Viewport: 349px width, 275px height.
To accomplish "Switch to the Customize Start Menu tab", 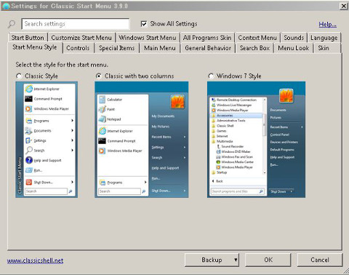I will pyautogui.click(x=81, y=38).
